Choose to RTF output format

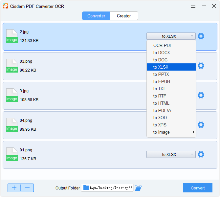coord(171,96)
